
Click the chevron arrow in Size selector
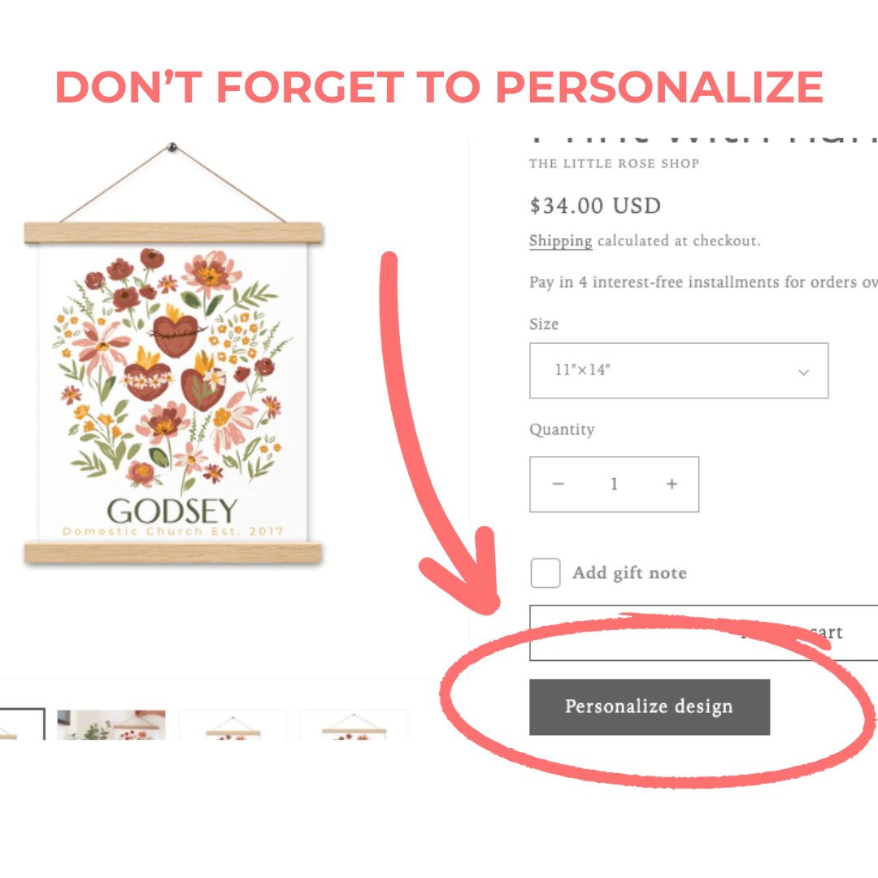[803, 372]
